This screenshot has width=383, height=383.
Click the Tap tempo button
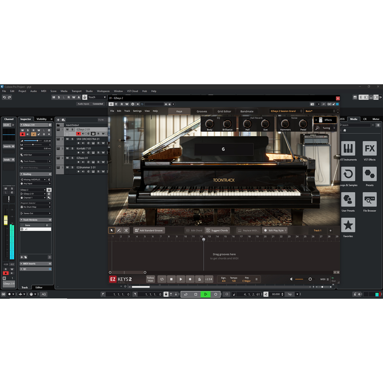coord(290,294)
